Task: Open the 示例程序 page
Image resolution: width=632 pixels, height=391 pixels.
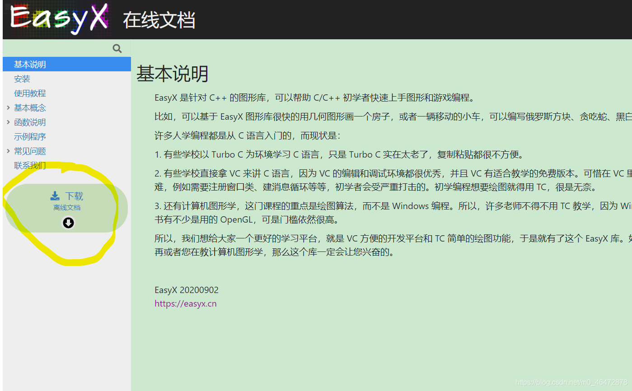Action: 30,137
